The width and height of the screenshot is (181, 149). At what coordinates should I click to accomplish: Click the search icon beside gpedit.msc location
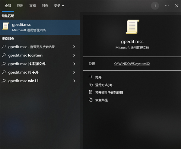tap(4, 55)
